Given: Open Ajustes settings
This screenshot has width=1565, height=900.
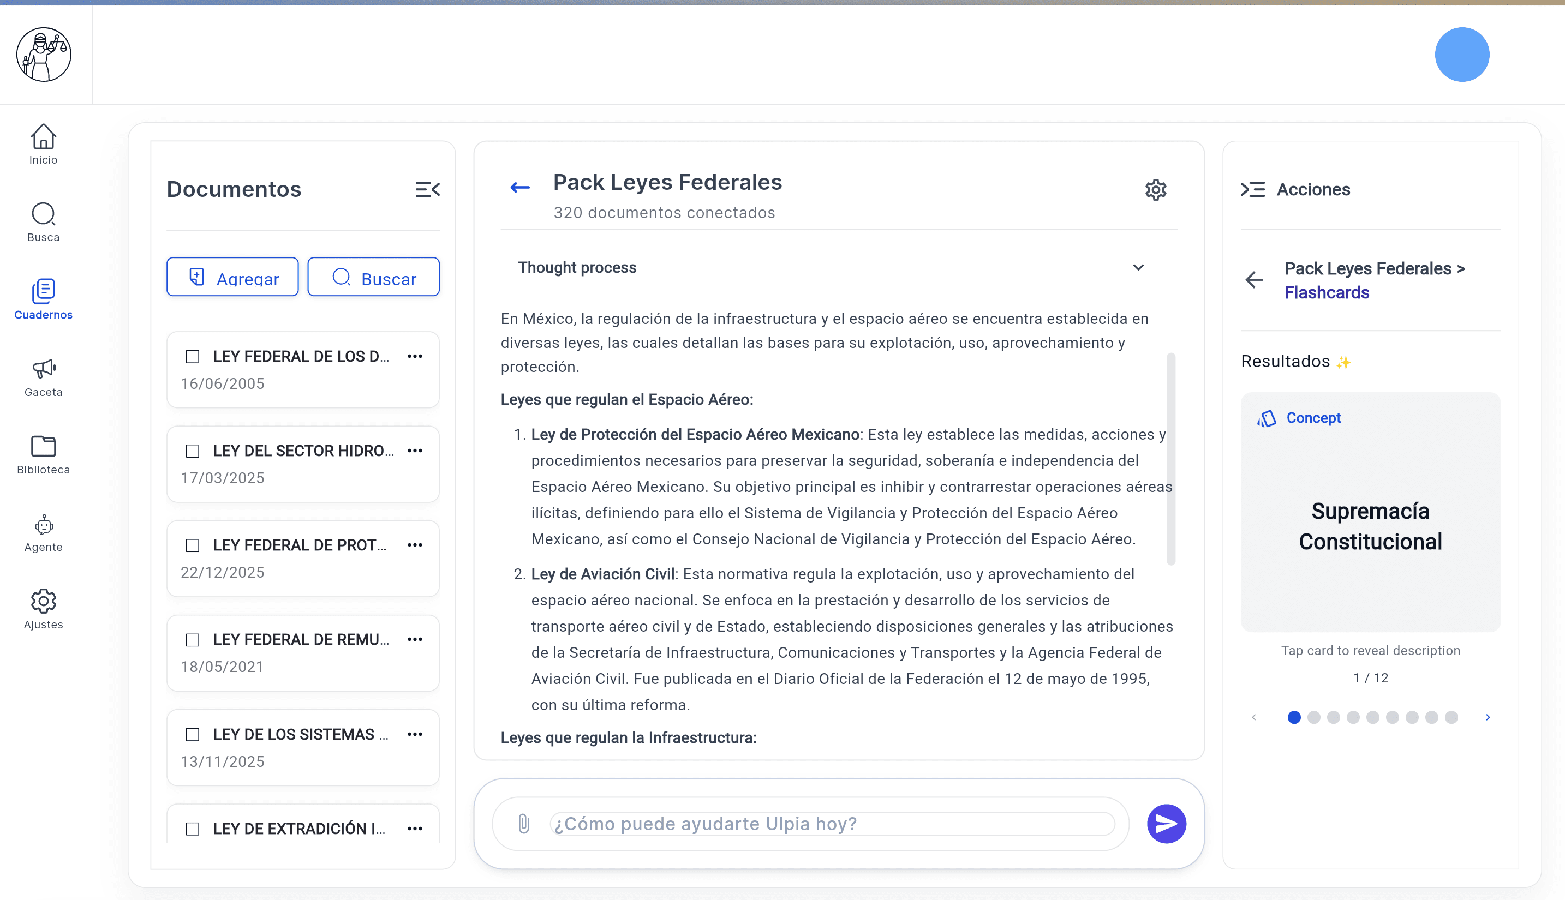Looking at the screenshot, I should (x=43, y=602).
